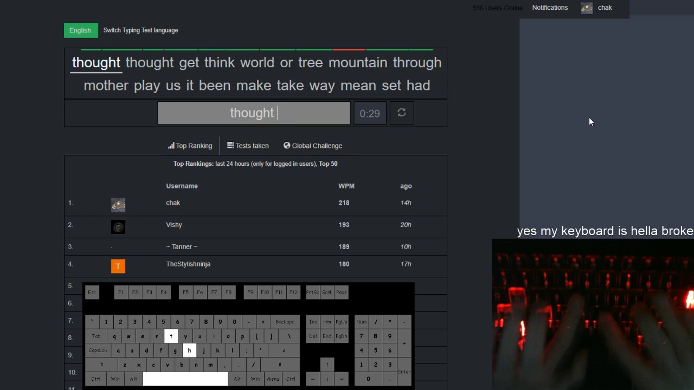The width and height of the screenshot is (694, 390).
Task: Click 'yes my keyboard is hella broke' caption
Action: 605,231
